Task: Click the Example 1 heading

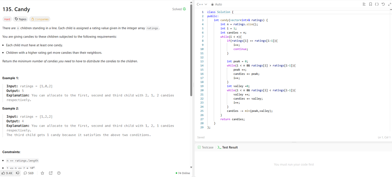Action: click(x=10, y=78)
